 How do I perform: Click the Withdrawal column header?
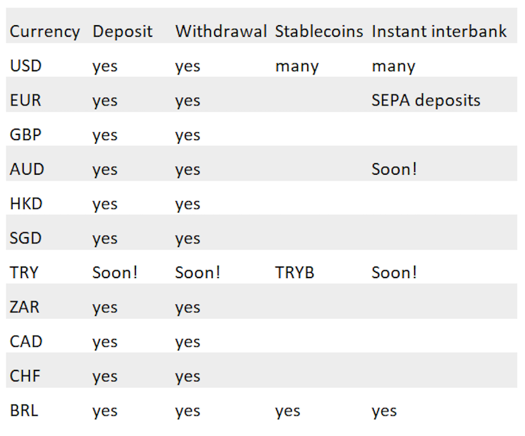pyautogui.click(x=221, y=31)
